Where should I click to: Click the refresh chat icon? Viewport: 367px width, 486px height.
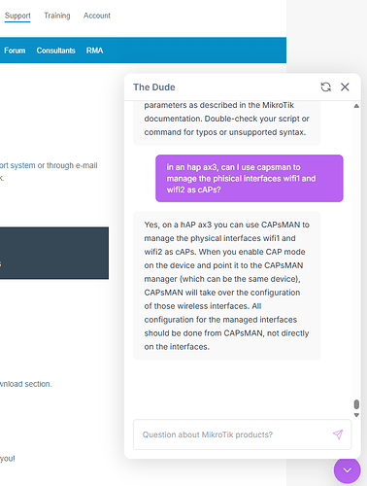point(325,87)
